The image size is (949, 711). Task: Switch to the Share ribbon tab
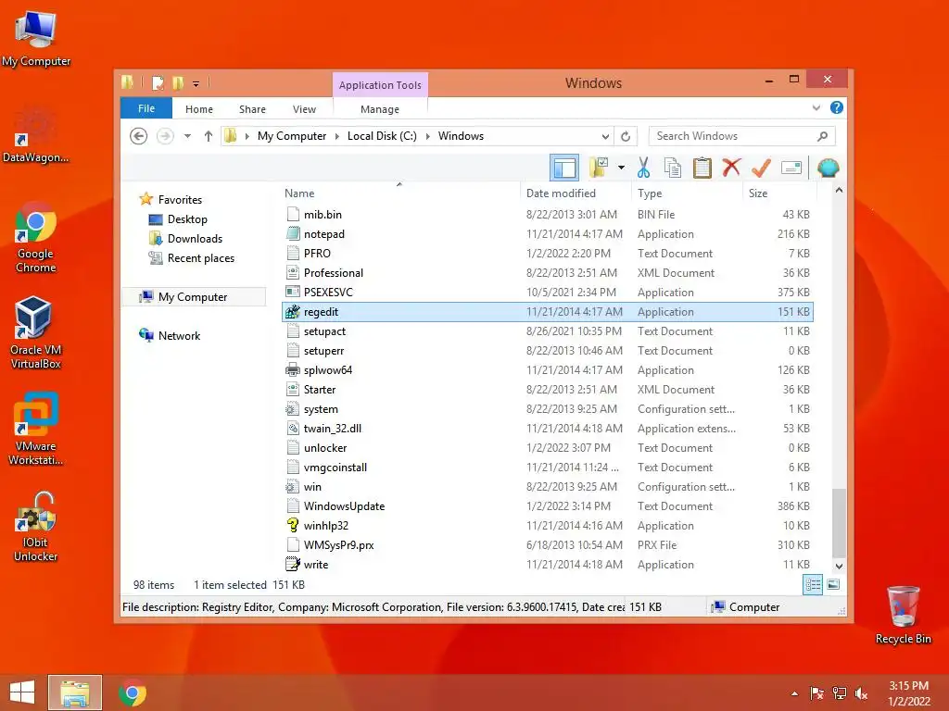252,109
